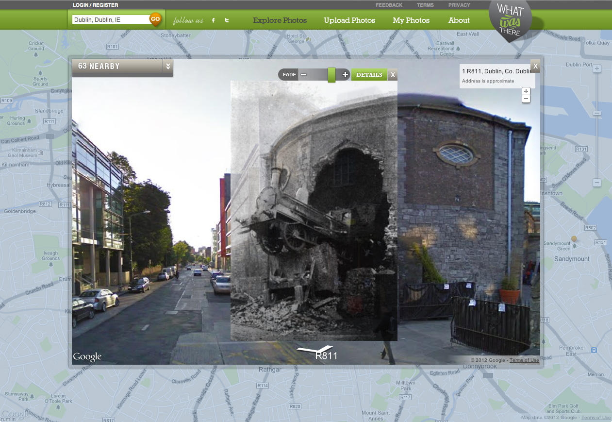Close the historic photo overlay beside Details

[393, 75]
